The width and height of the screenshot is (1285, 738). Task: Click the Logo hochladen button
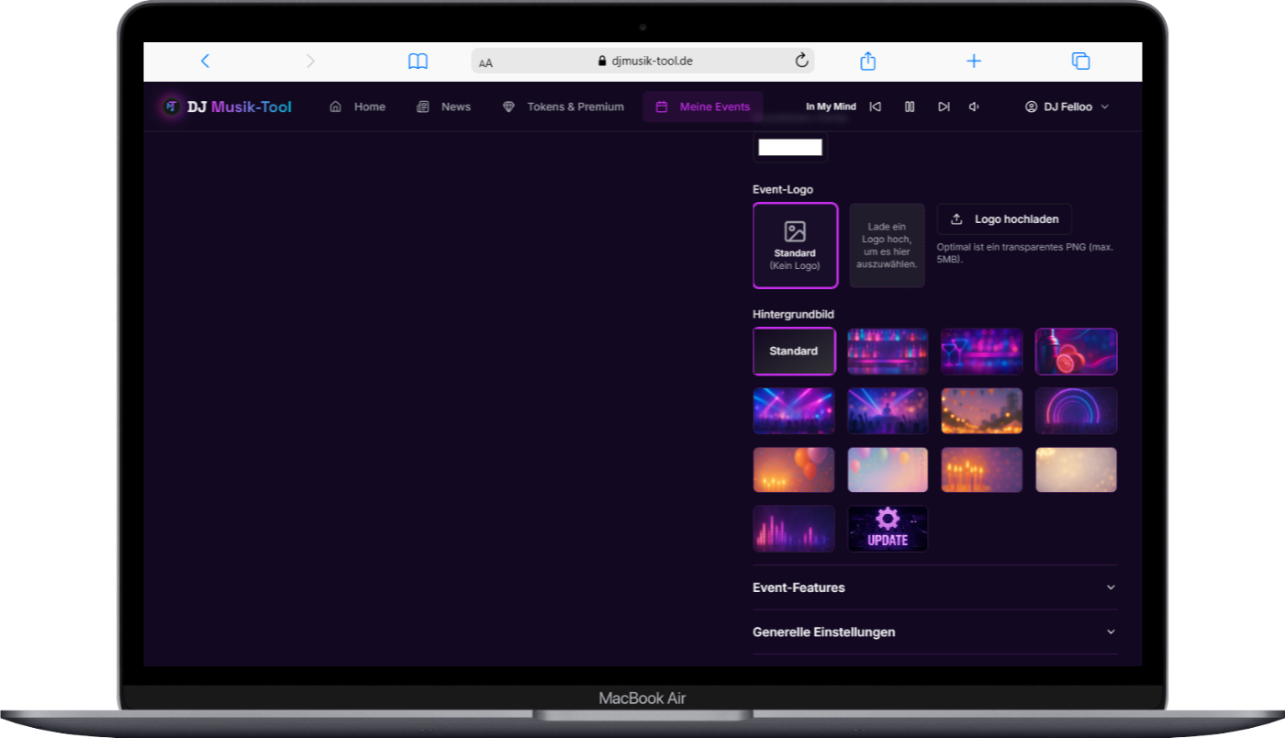1004,219
